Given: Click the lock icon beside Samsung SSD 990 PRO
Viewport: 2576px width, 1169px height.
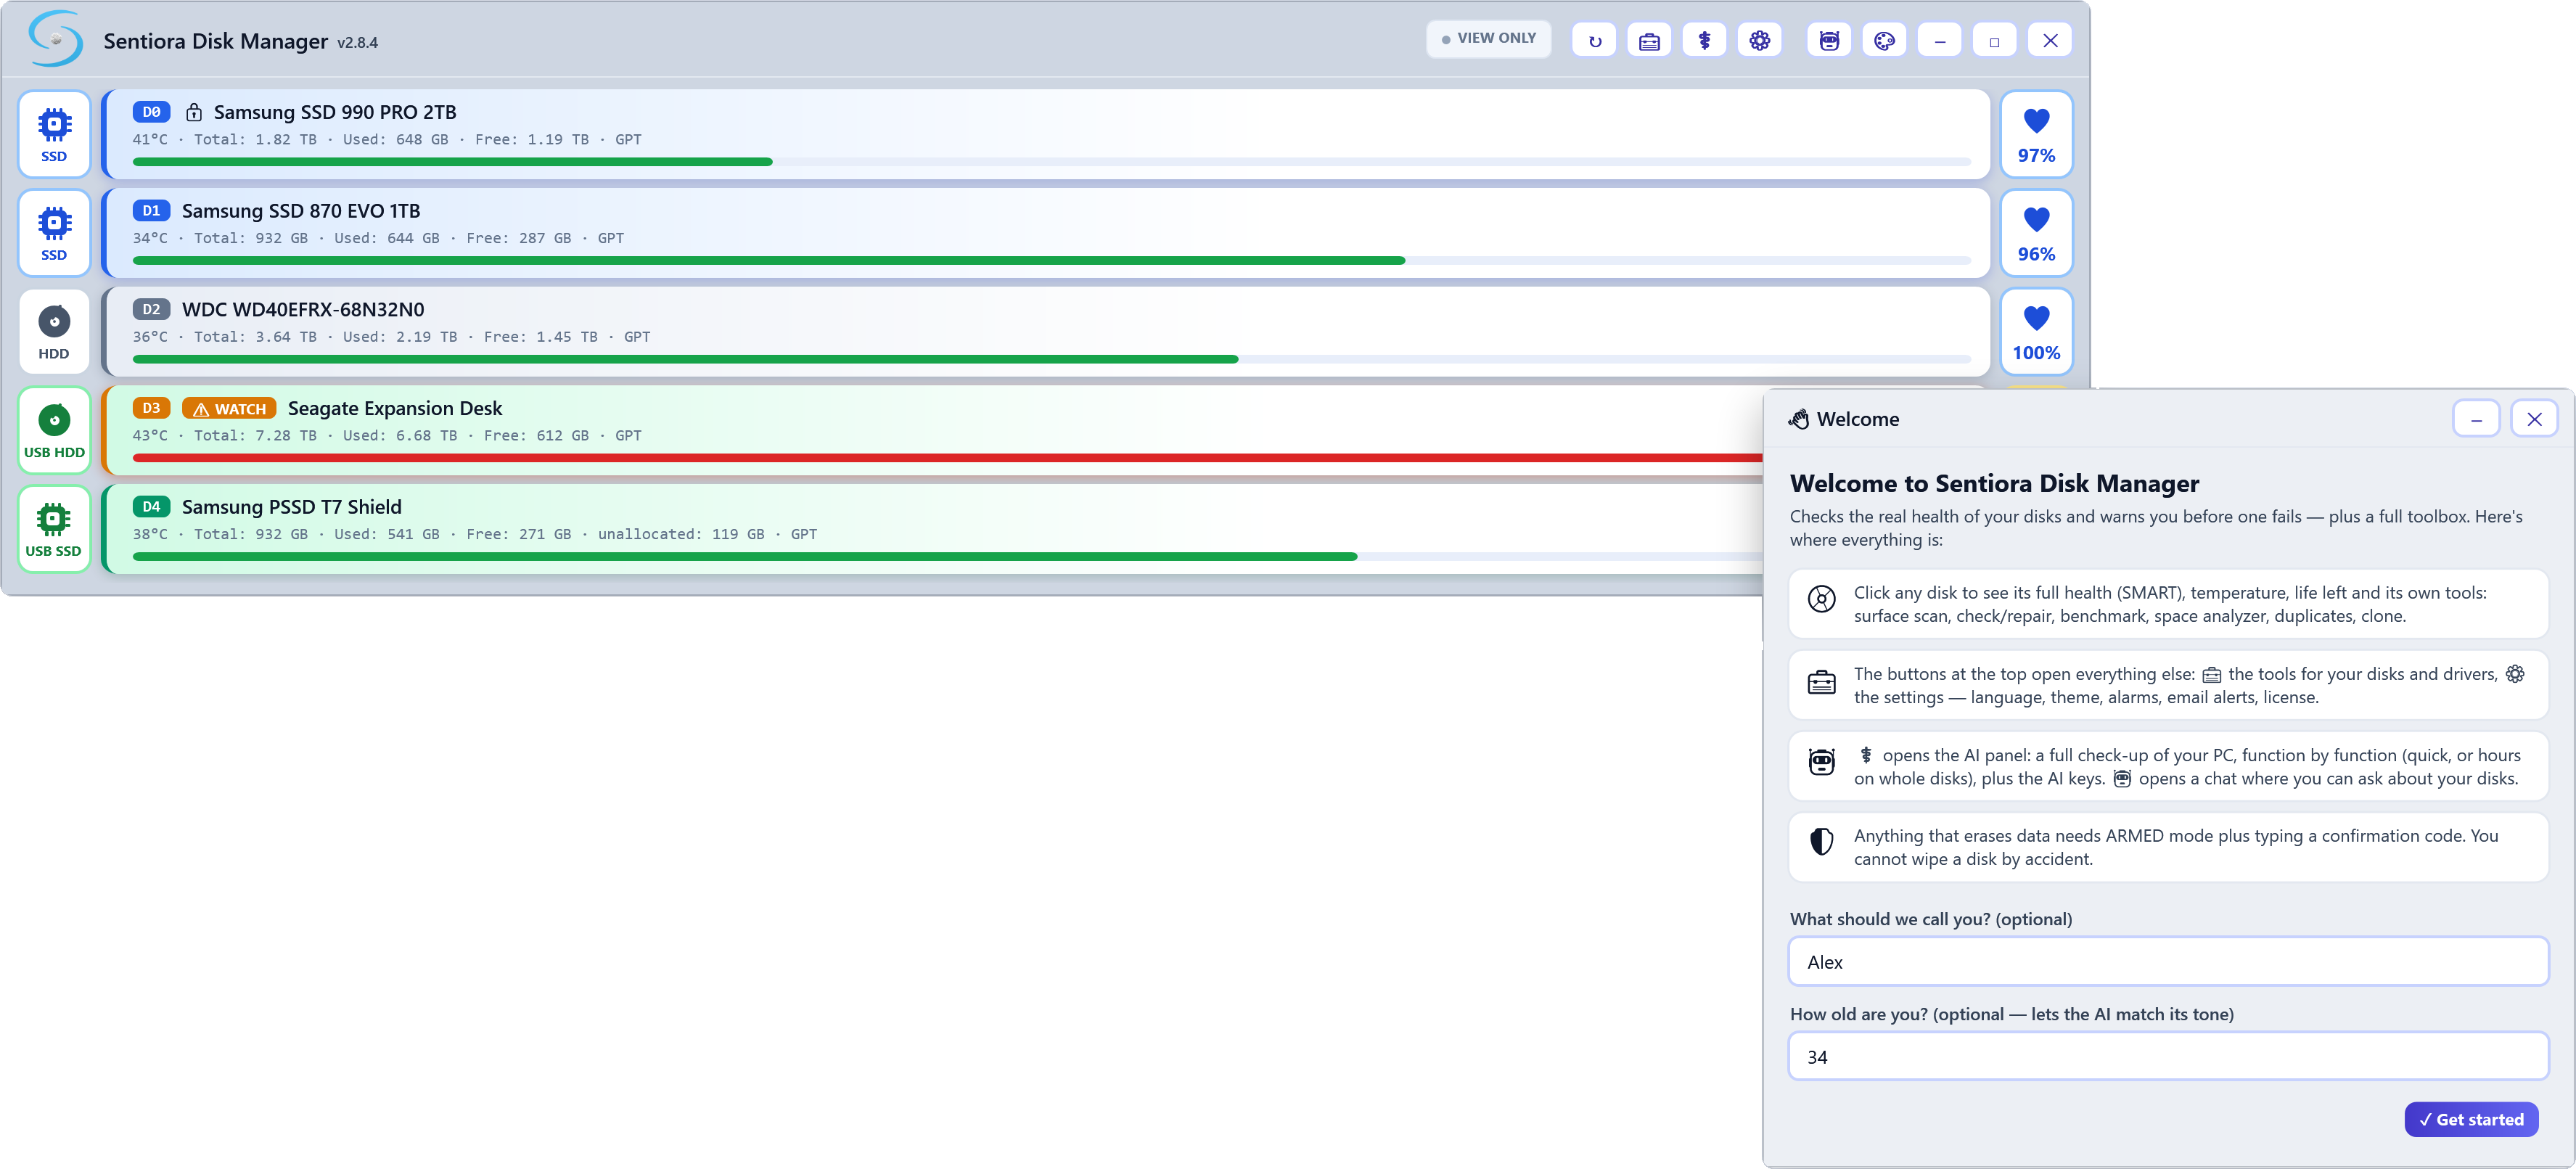Looking at the screenshot, I should coord(194,112).
